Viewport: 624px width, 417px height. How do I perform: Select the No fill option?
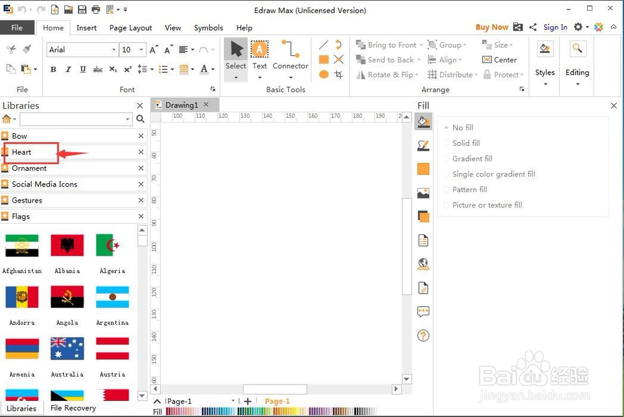point(458,128)
